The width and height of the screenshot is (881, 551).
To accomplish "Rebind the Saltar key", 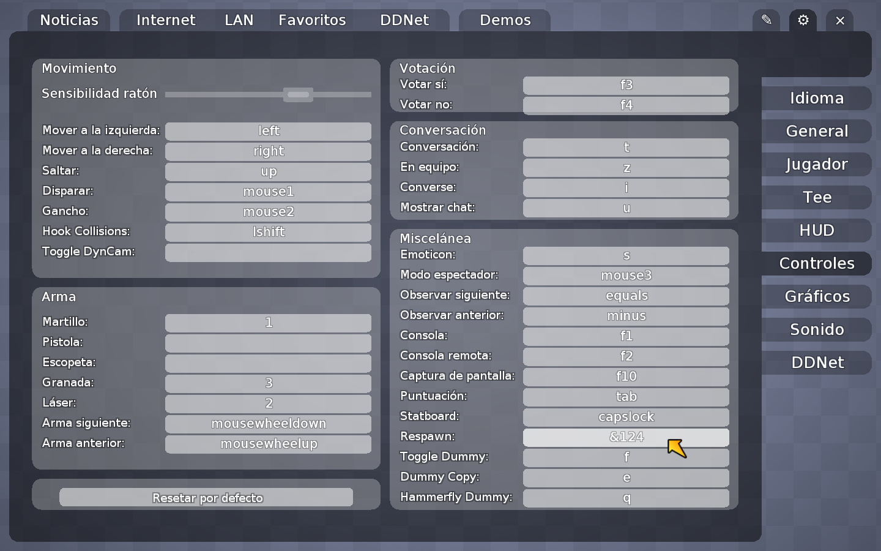I will tap(268, 171).
